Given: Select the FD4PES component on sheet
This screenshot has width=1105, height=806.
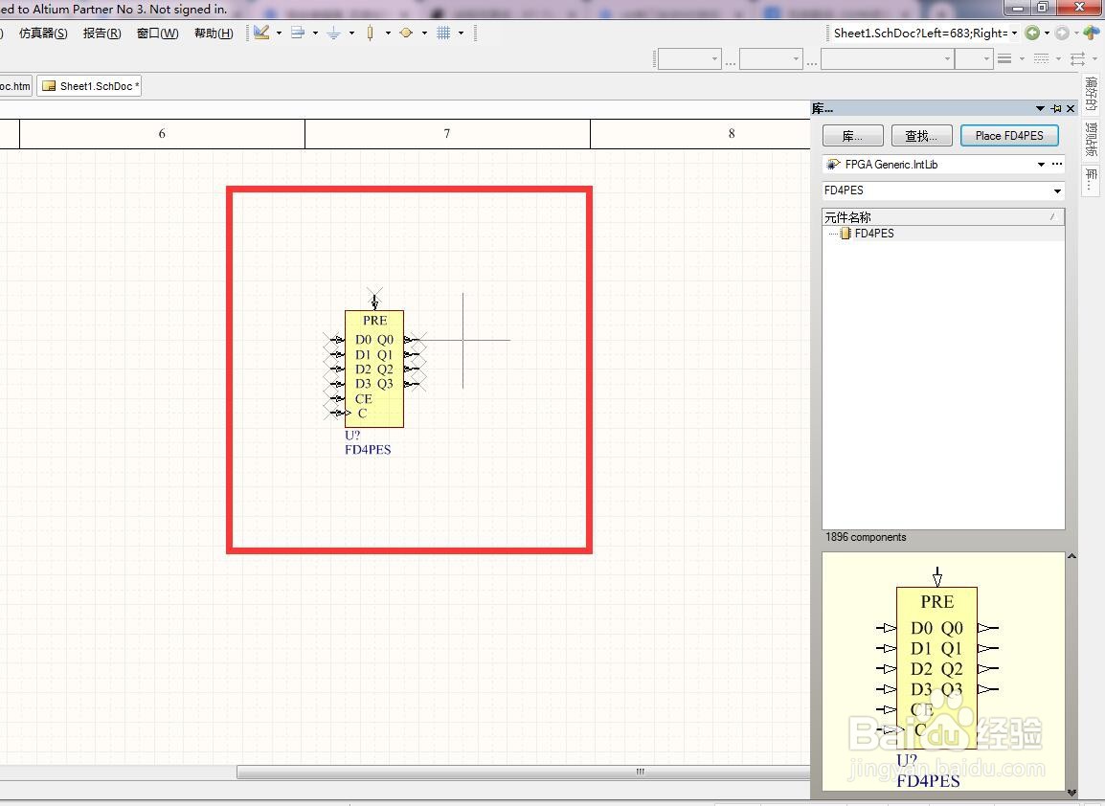Looking at the screenshot, I should [x=374, y=369].
